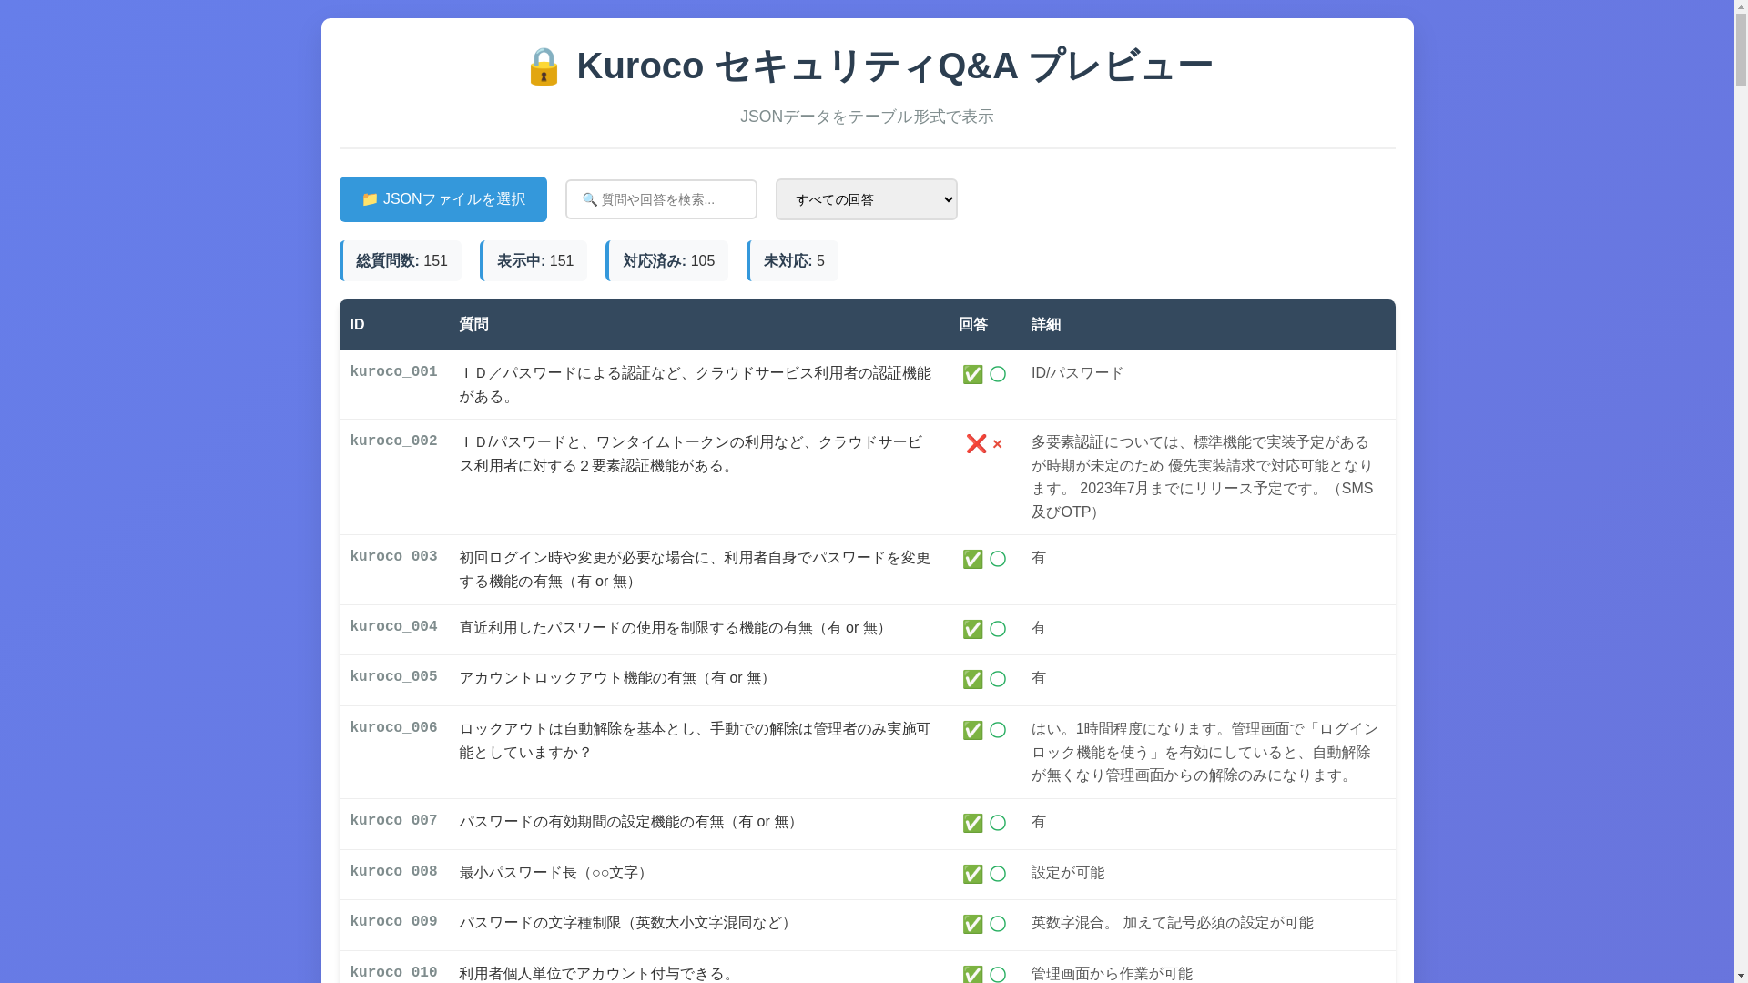Click the green checkmark icon for kuroco_001
The image size is (1748, 983).
tap(972, 374)
